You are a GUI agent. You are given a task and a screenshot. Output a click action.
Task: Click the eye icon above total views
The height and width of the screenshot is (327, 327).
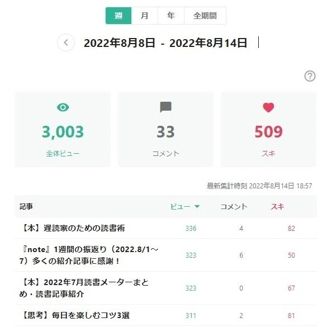(63, 107)
